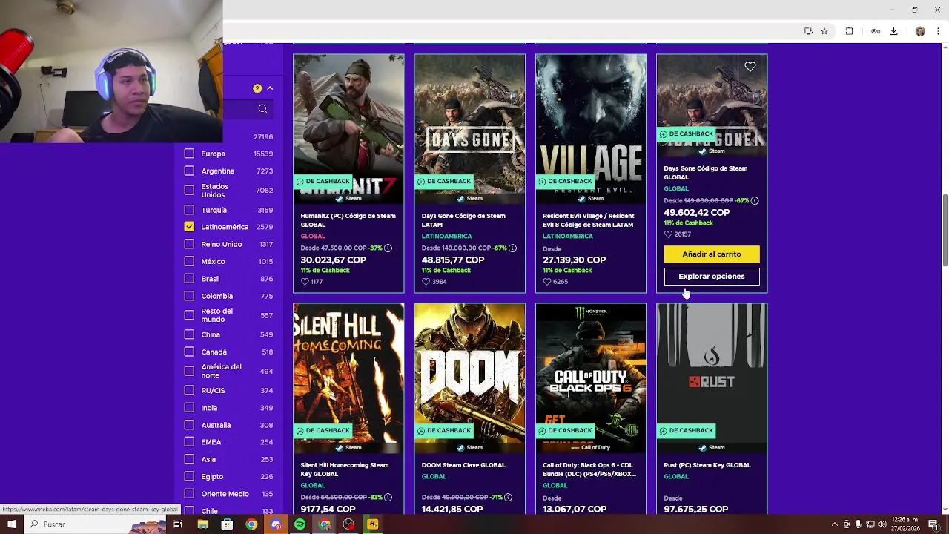
Task: Open the Chrome three-dot menu
Action: 938,31
